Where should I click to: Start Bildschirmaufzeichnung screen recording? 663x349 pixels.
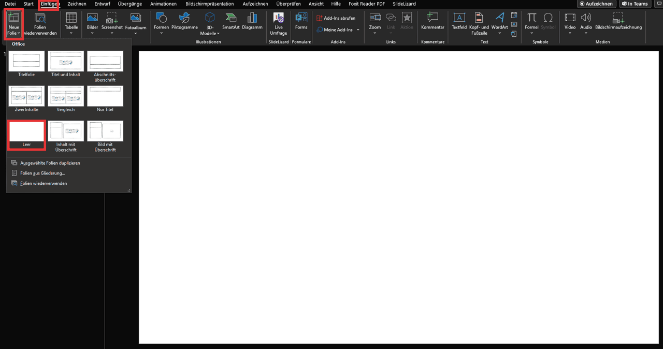pyautogui.click(x=618, y=19)
